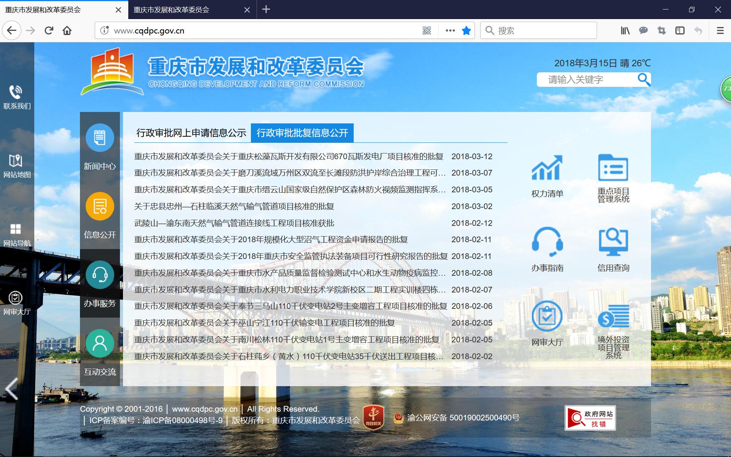Open the 权力清单 chart icon
731x457 pixels.
pos(547,168)
